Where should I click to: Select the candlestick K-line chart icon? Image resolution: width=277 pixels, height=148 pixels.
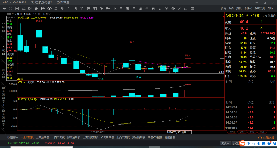pyautogui.click(x=30, y=9)
